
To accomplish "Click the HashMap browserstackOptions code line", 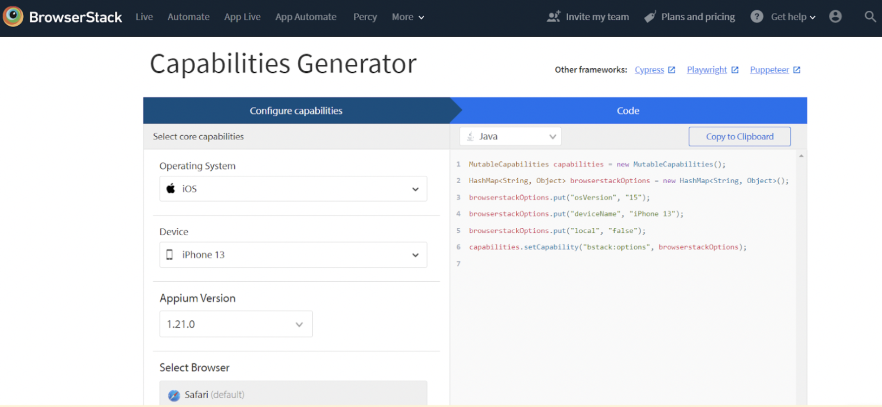I will (x=629, y=181).
